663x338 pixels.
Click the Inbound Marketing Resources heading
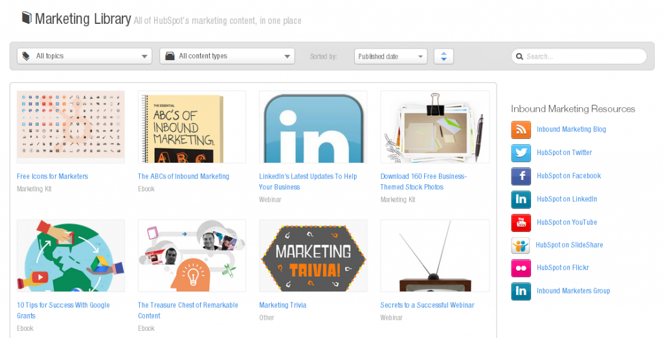pyautogui.click(x=573, y=109)
